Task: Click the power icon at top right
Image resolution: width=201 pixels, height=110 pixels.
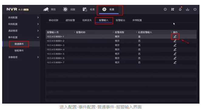Action: tap(195, 9)
